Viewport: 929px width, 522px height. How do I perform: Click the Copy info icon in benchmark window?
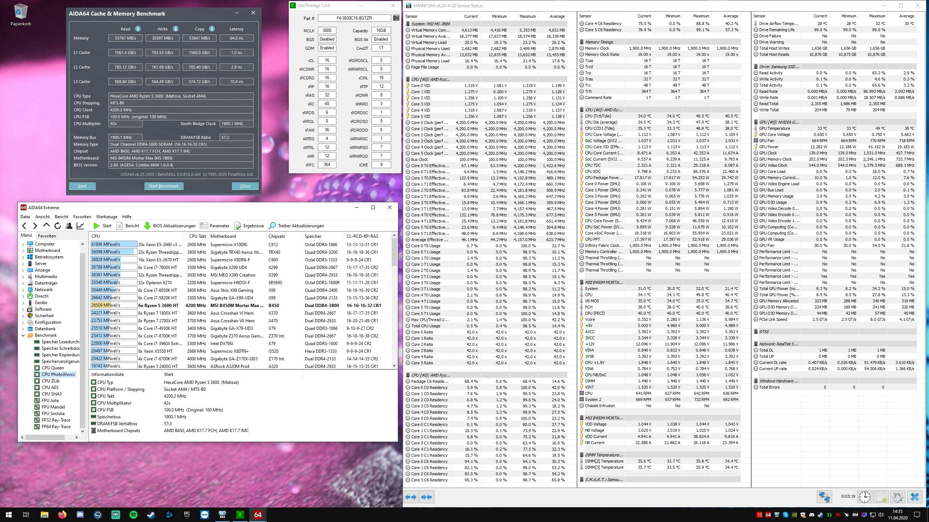[212, 29]
